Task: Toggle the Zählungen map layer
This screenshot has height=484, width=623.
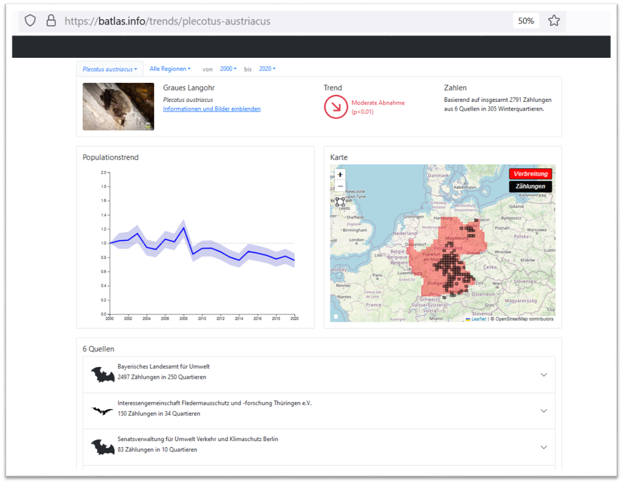Action: point(530,186)
